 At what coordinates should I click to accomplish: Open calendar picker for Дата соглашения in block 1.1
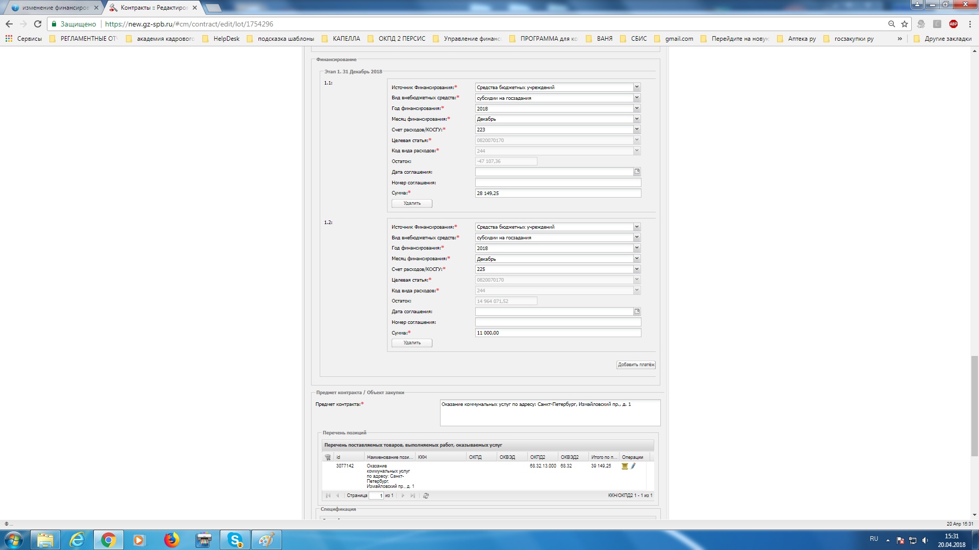637,172
